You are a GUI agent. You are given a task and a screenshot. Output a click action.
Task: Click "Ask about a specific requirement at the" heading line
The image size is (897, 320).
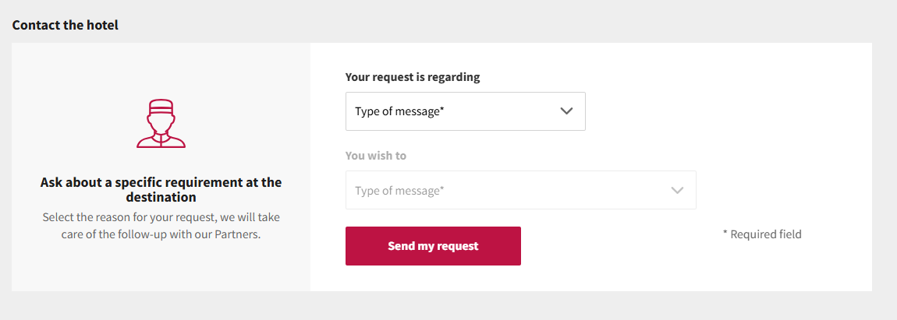click(x=161, y=183)
